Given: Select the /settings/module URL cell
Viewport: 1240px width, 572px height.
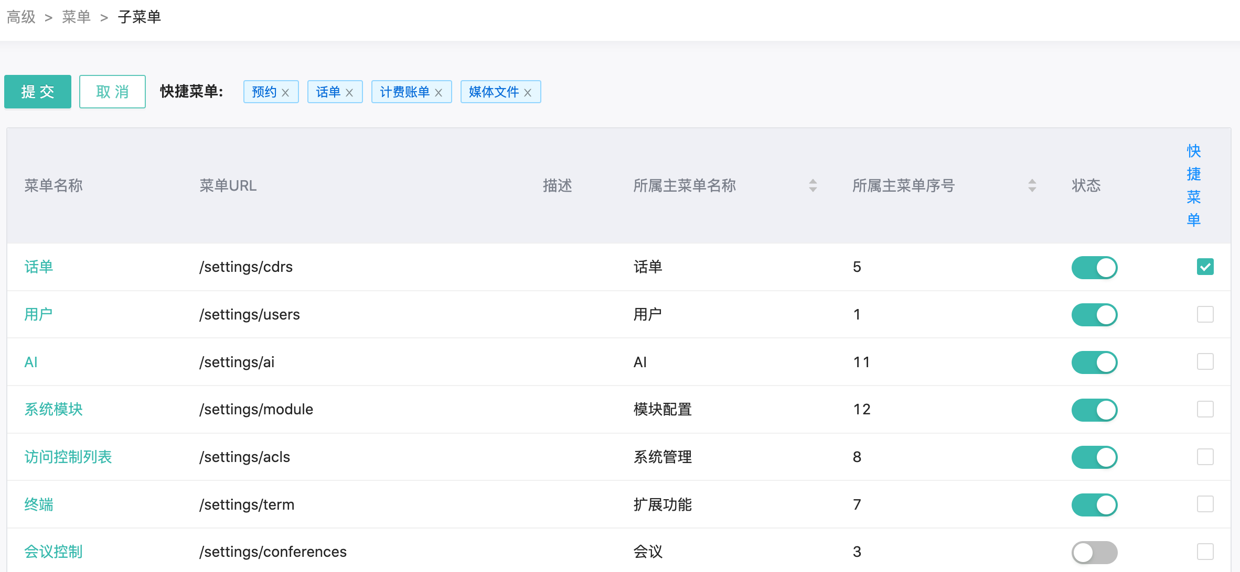Looking at the screenshot, I should click(x=256, y=409).
